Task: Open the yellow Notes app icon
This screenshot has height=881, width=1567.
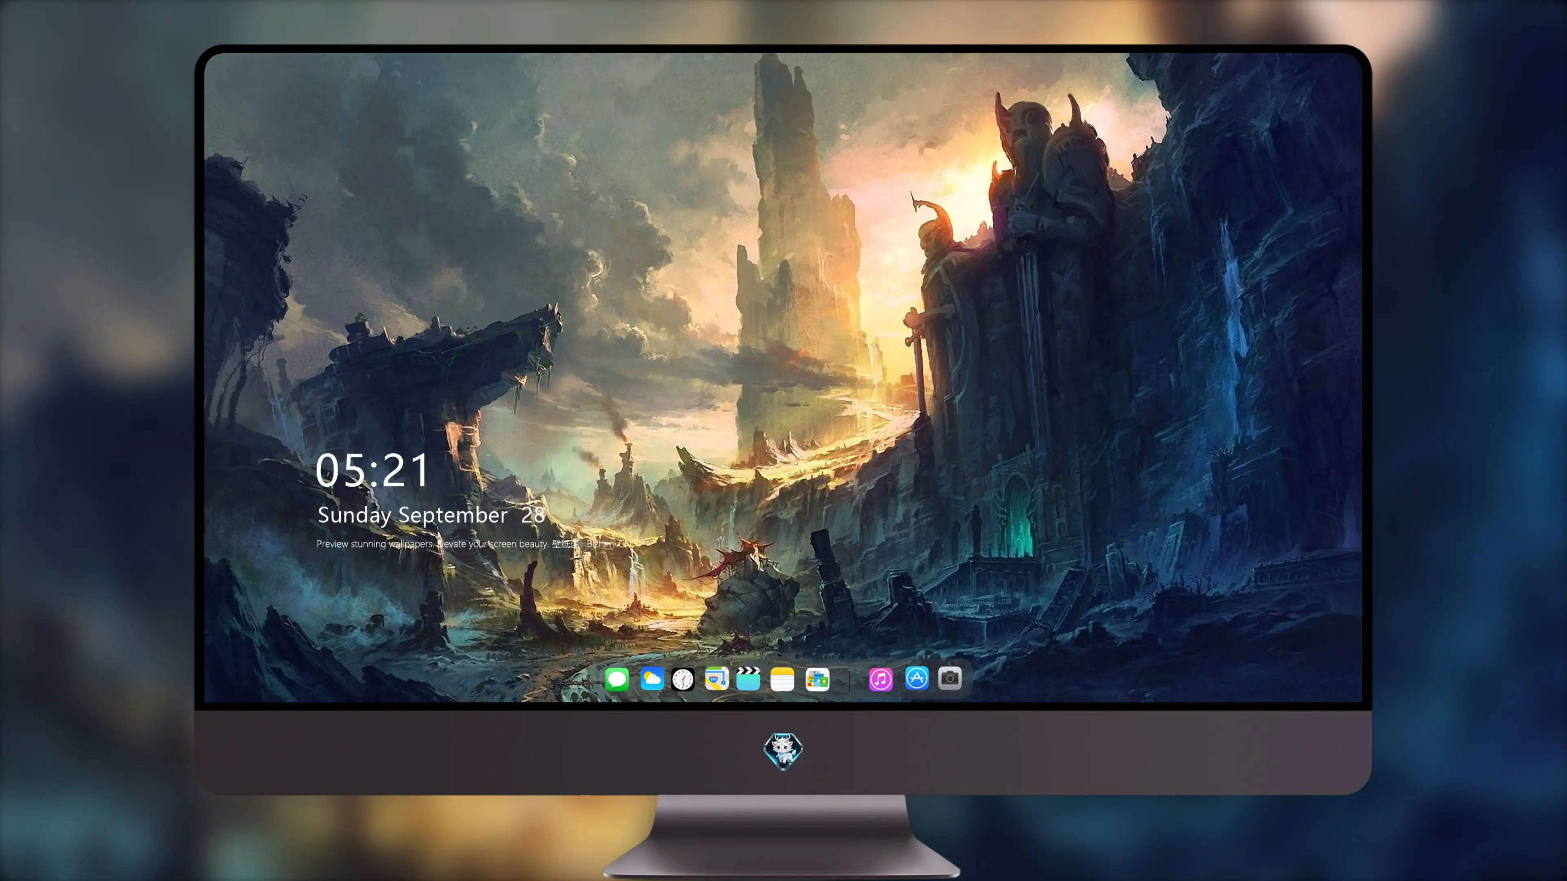Action: [x=782, y=679]
